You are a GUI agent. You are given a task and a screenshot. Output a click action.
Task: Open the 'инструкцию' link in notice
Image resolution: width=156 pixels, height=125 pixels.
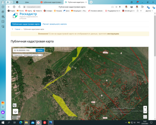(113, 34)
